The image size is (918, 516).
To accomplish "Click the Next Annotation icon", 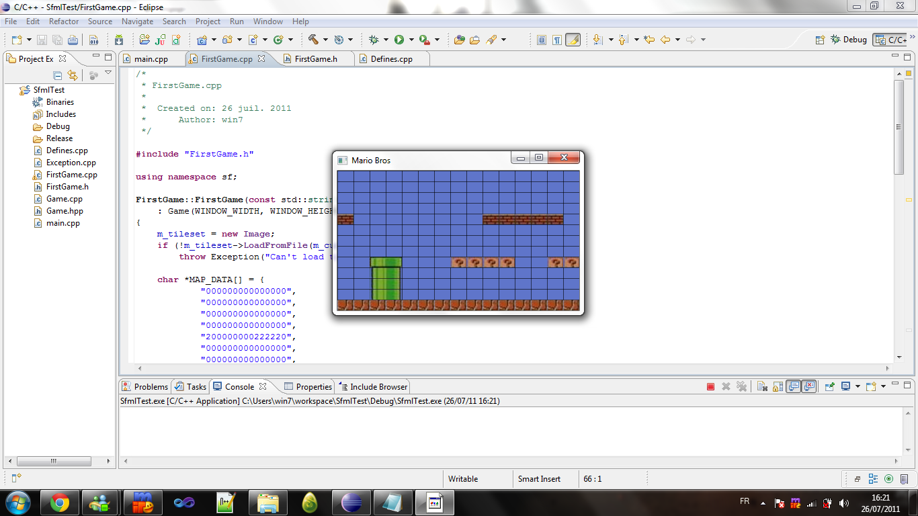I will click(x=597, y=40).
